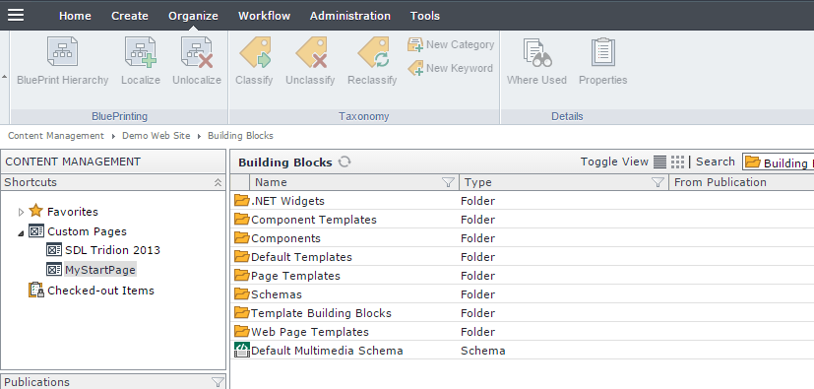Switch to list view toggle icon
The image size is (814, 389).
659,162
